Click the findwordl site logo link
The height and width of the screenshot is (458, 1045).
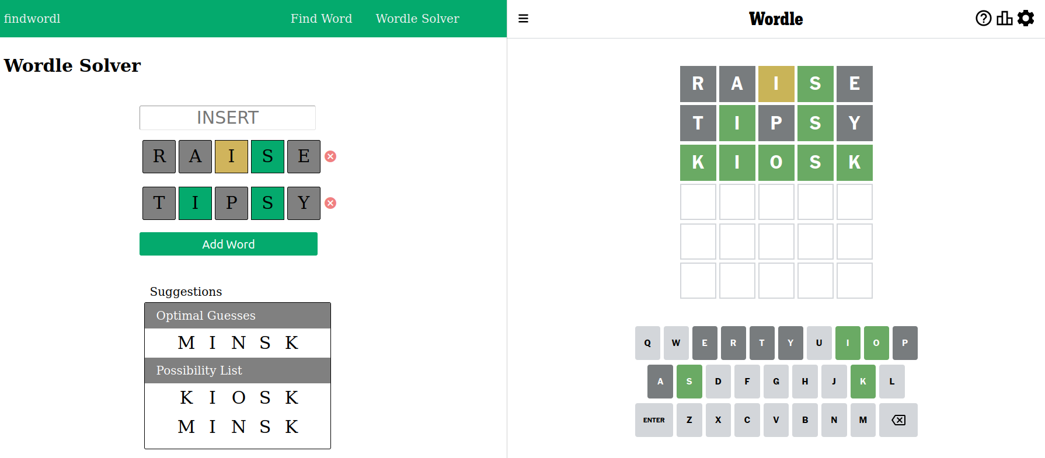click(x=32, y=19)
